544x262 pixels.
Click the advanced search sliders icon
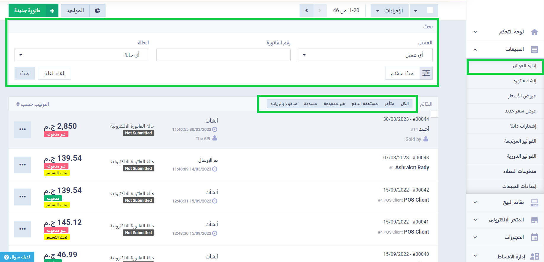(426, 73)
